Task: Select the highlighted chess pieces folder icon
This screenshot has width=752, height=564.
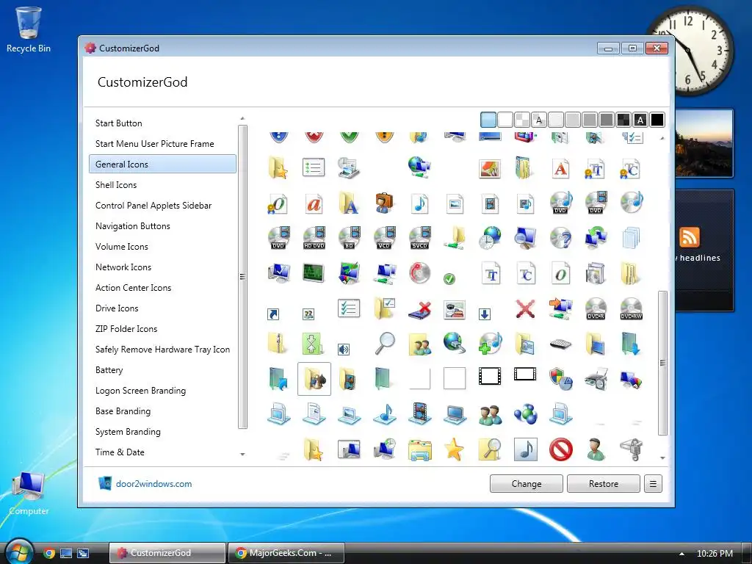Action: [314, 379]
